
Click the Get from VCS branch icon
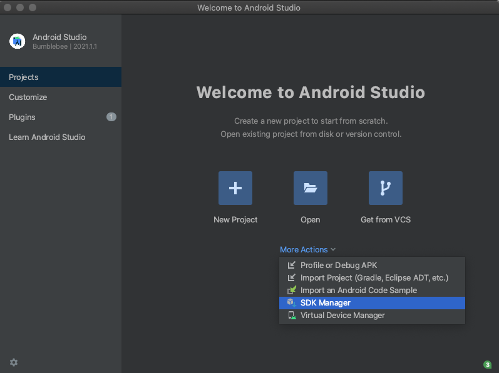tap(386, 188)
